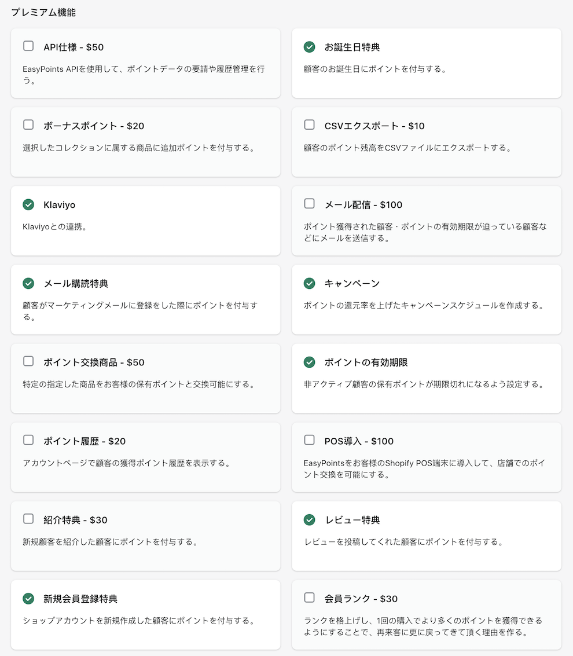Enable the メール配信 feature

pyautogui.click(x=309, y=204)
